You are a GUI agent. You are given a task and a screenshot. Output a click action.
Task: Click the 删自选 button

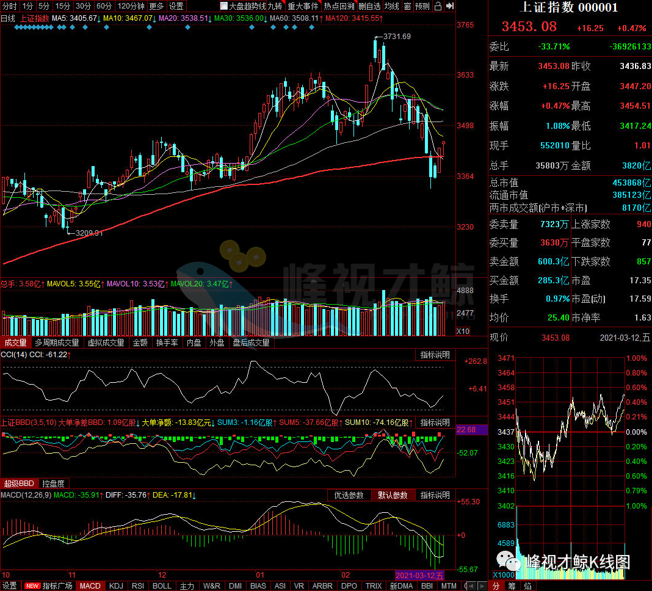pyautogui.click(x=369, y=6)
